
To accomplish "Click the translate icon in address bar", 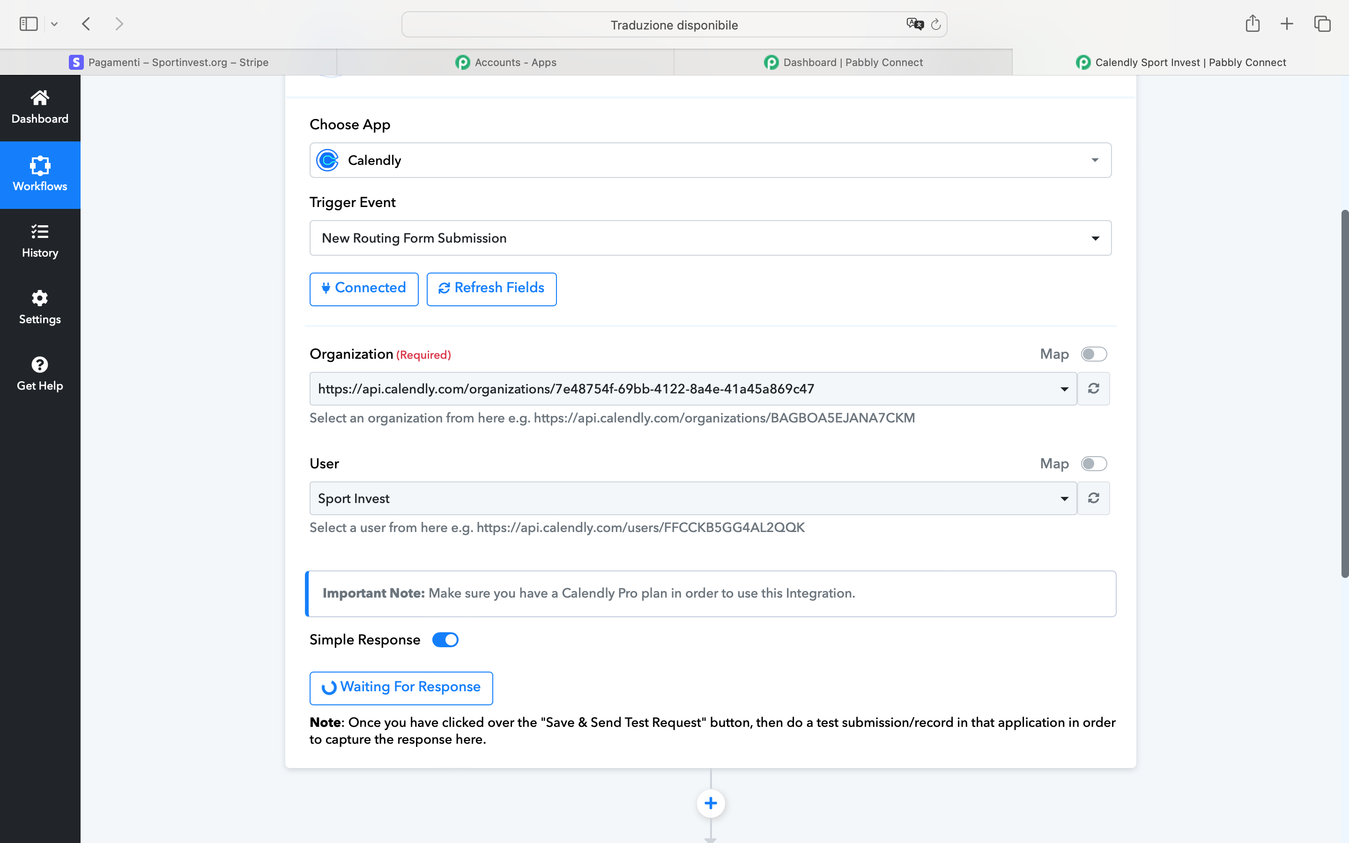I will [x=915, y=24].
